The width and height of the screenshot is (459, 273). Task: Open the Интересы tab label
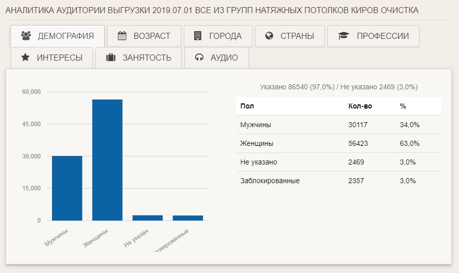60,58
